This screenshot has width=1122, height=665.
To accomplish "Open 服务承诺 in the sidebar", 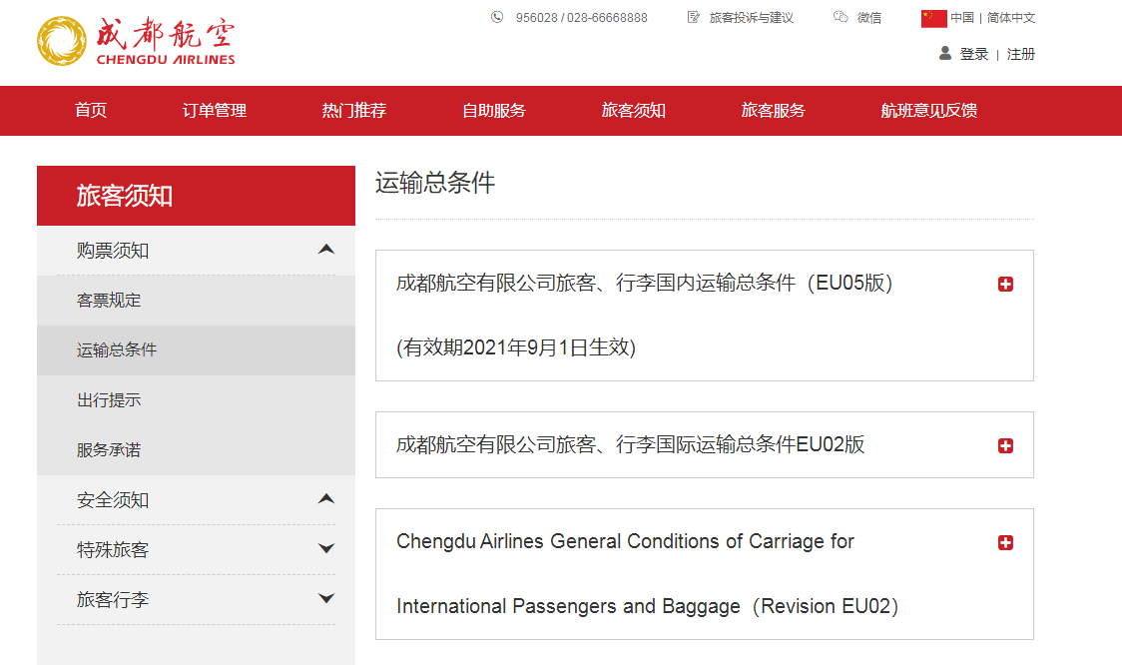I will click(109, 450).
